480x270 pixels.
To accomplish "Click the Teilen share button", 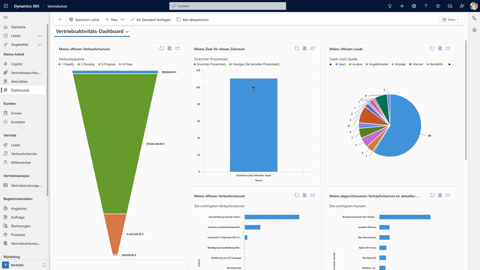I will (x=450, y=20).
